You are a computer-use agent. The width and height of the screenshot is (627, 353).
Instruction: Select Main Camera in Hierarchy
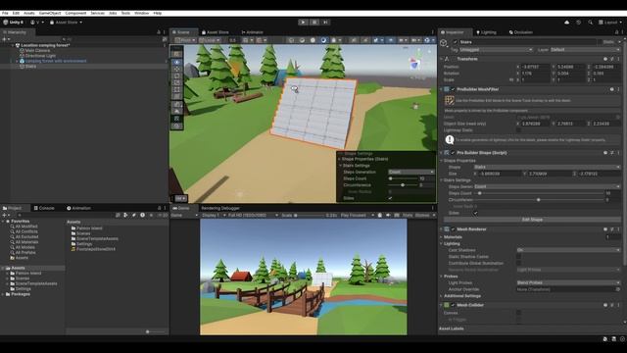(37, 50)
